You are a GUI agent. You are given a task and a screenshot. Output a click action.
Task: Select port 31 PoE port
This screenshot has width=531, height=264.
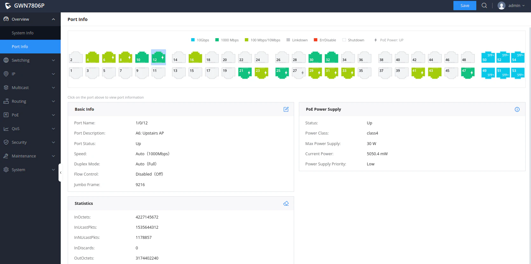point(331,73)
